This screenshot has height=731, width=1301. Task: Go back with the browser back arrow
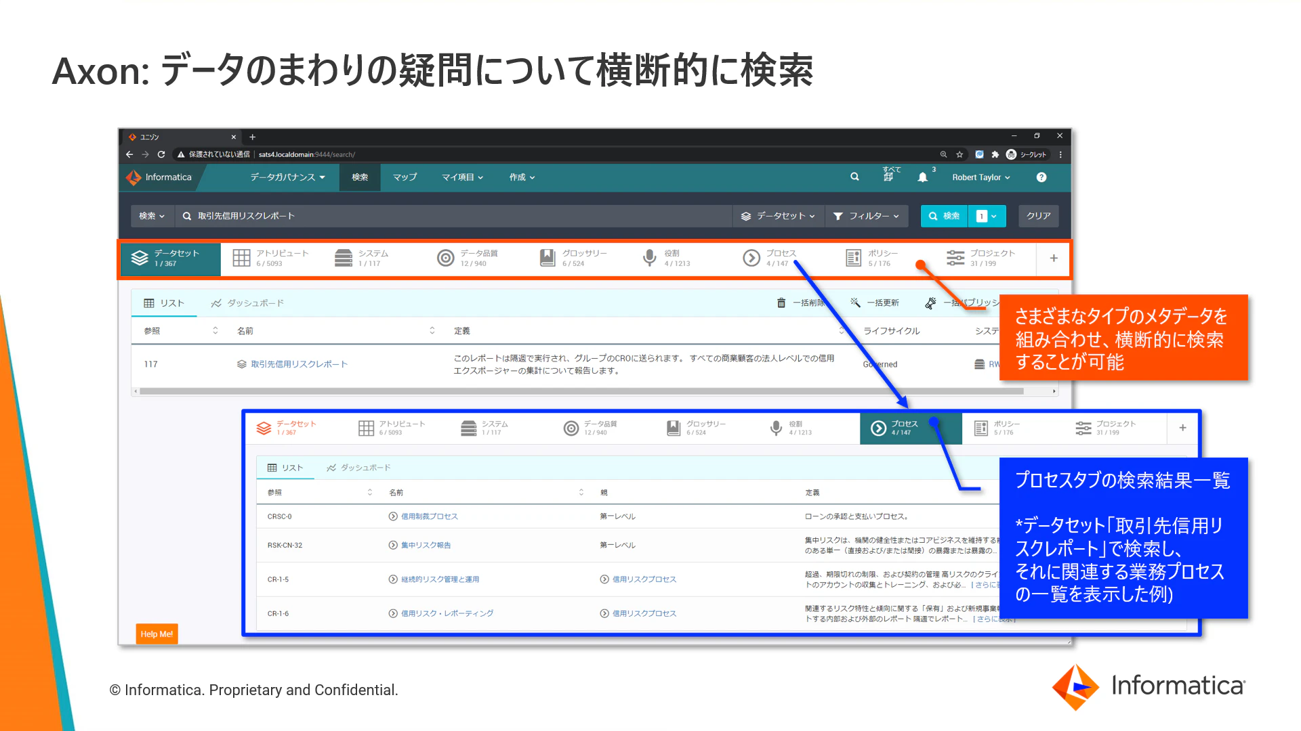(129, 154)
